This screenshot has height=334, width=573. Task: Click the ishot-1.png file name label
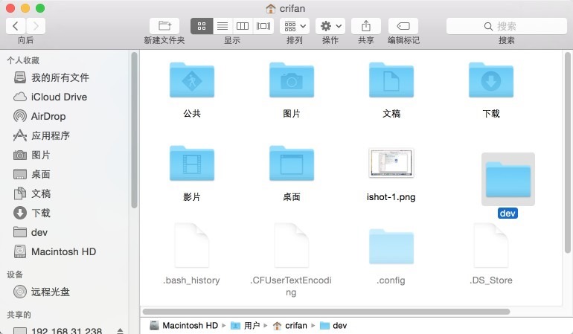pyautogui.click(x=391, y=197)
